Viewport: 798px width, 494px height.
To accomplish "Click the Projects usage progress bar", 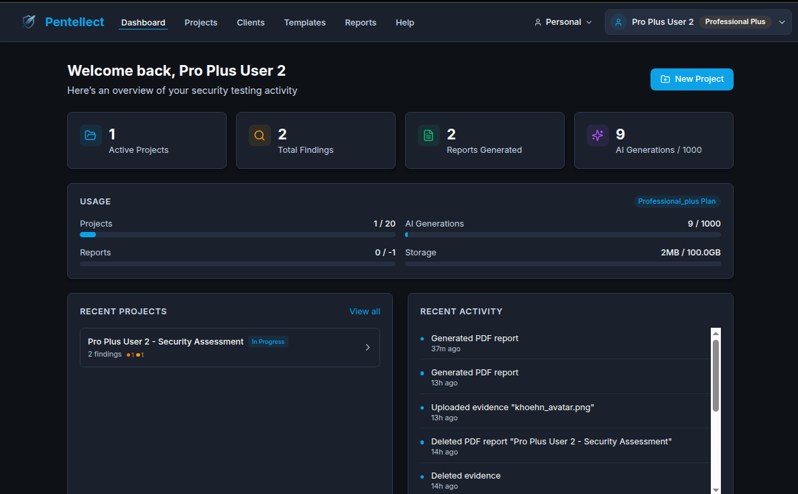I will tap(237, 235).
